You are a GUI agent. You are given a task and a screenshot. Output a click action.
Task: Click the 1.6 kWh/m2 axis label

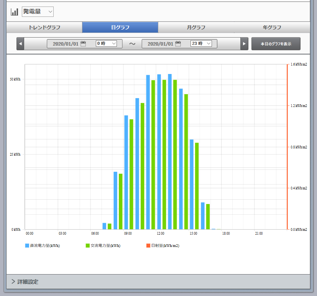pos(299,64)
